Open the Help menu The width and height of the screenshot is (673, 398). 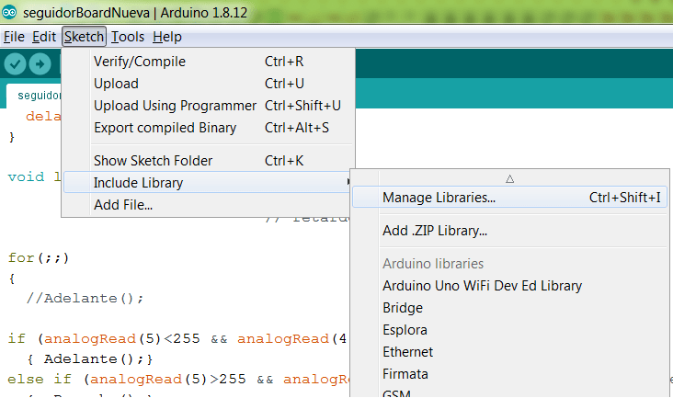tap(167, 37)
